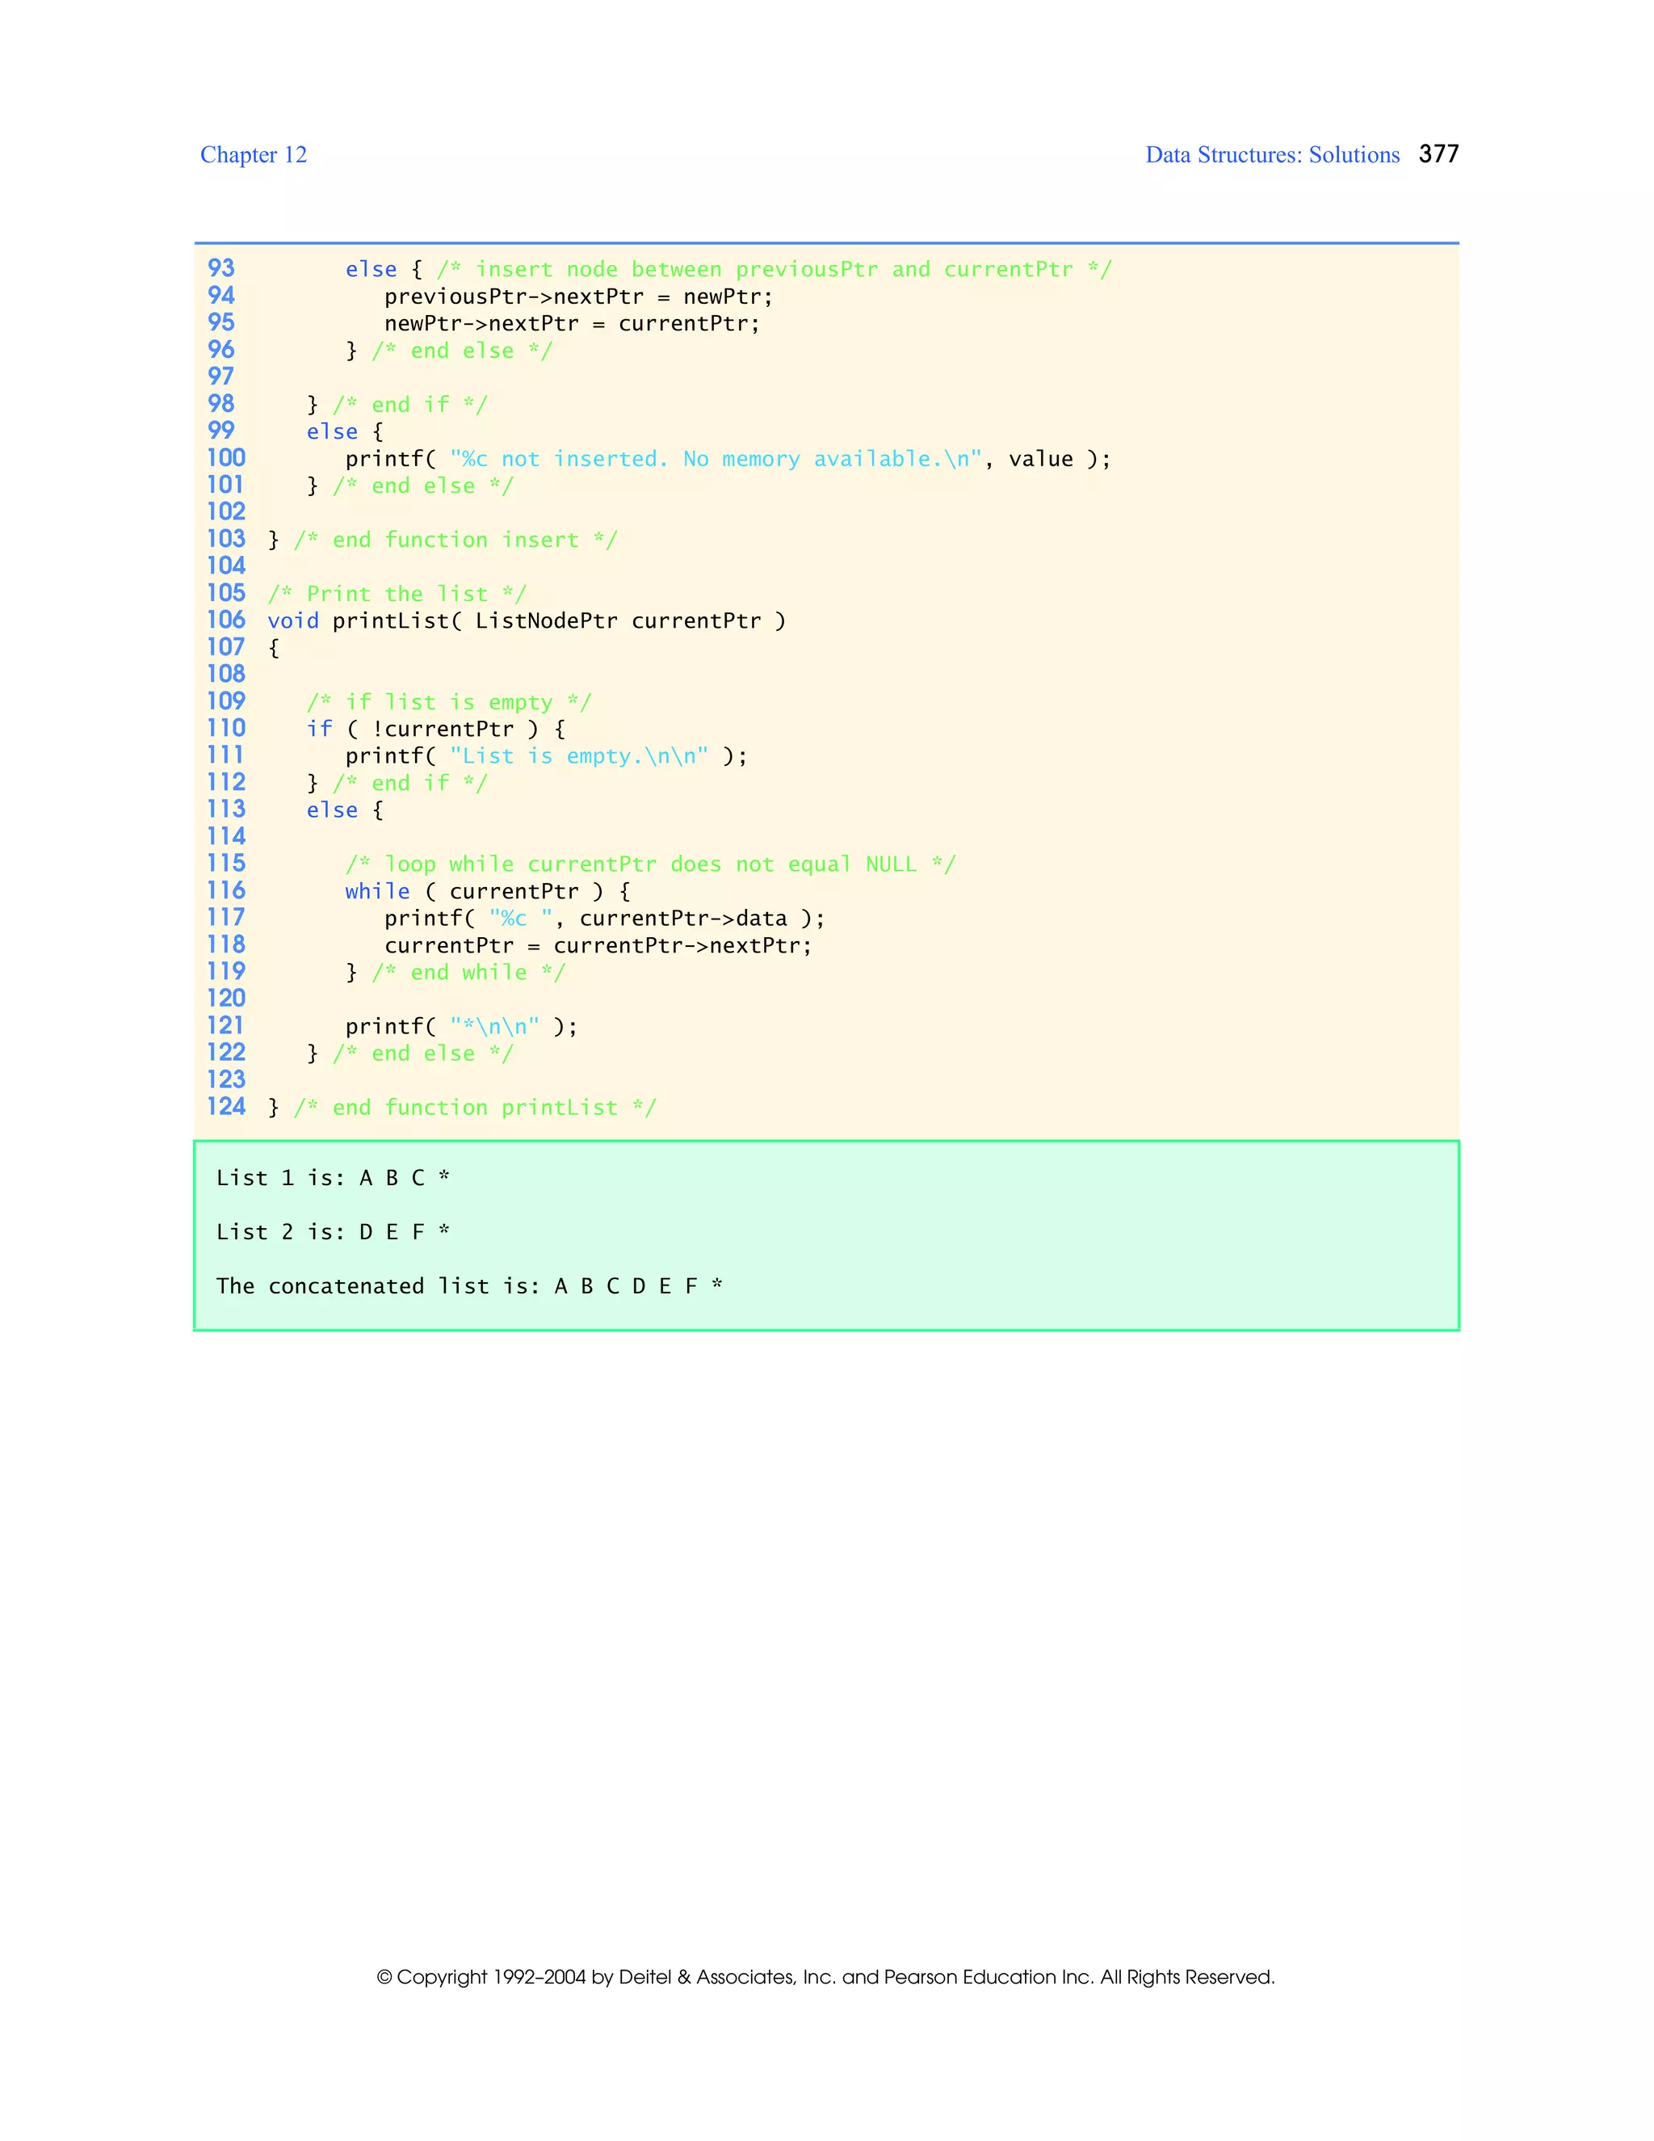
Task: Click 'newPtr->nextPtr = currentPtr;' code line
Action: [x=571, y=323]
